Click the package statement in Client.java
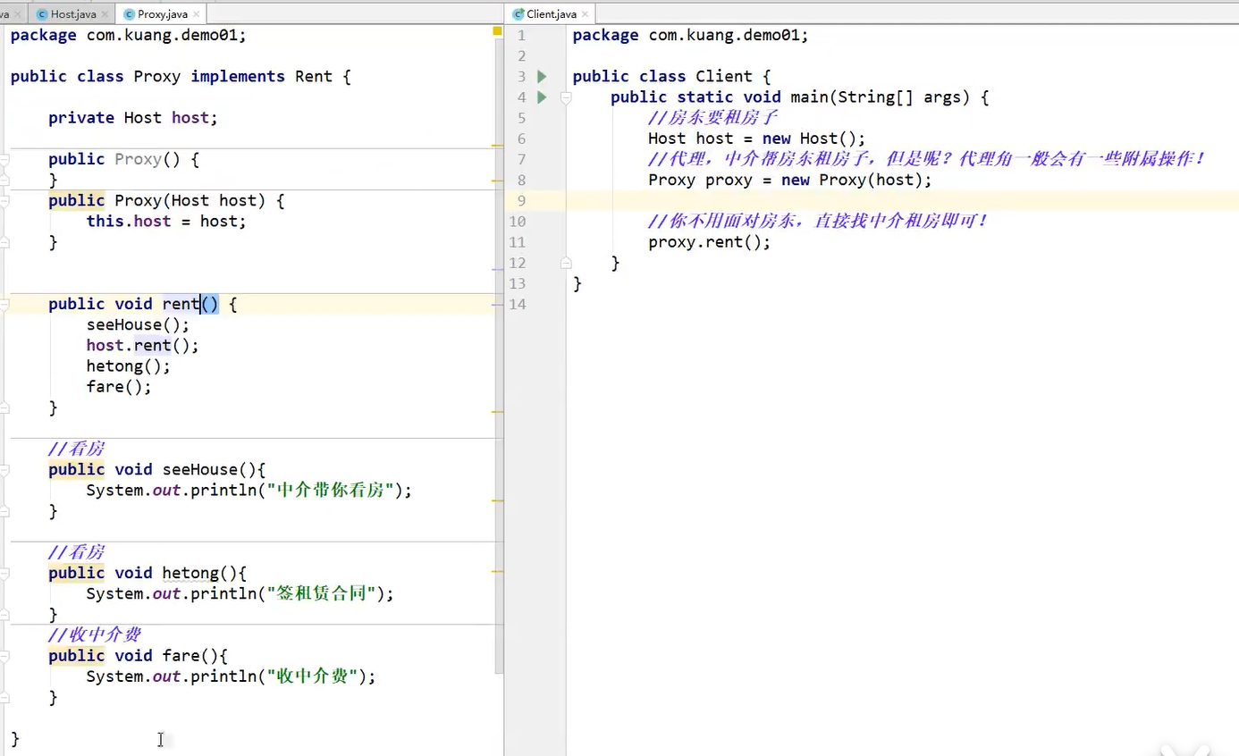1239x756 pixels. tap(691, 36)
